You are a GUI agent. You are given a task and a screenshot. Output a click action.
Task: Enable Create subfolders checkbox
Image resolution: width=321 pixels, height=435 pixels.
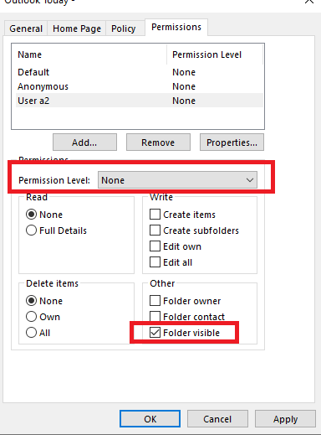click(155, 230)
